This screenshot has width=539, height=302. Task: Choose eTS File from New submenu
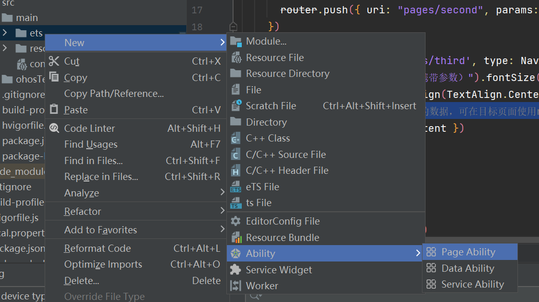tap(326, 187)
